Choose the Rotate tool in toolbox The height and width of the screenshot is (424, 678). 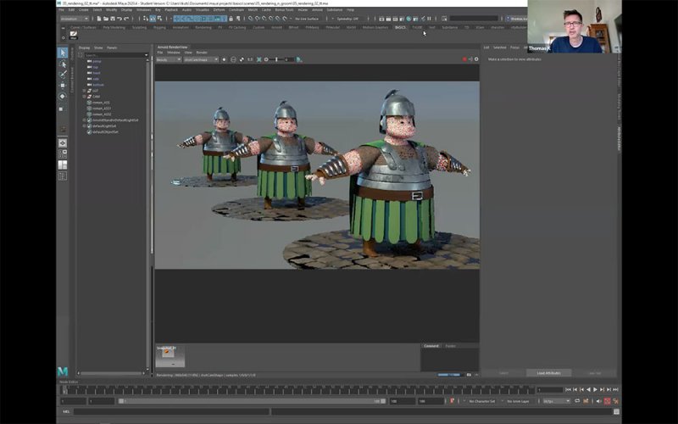point(63,97)
